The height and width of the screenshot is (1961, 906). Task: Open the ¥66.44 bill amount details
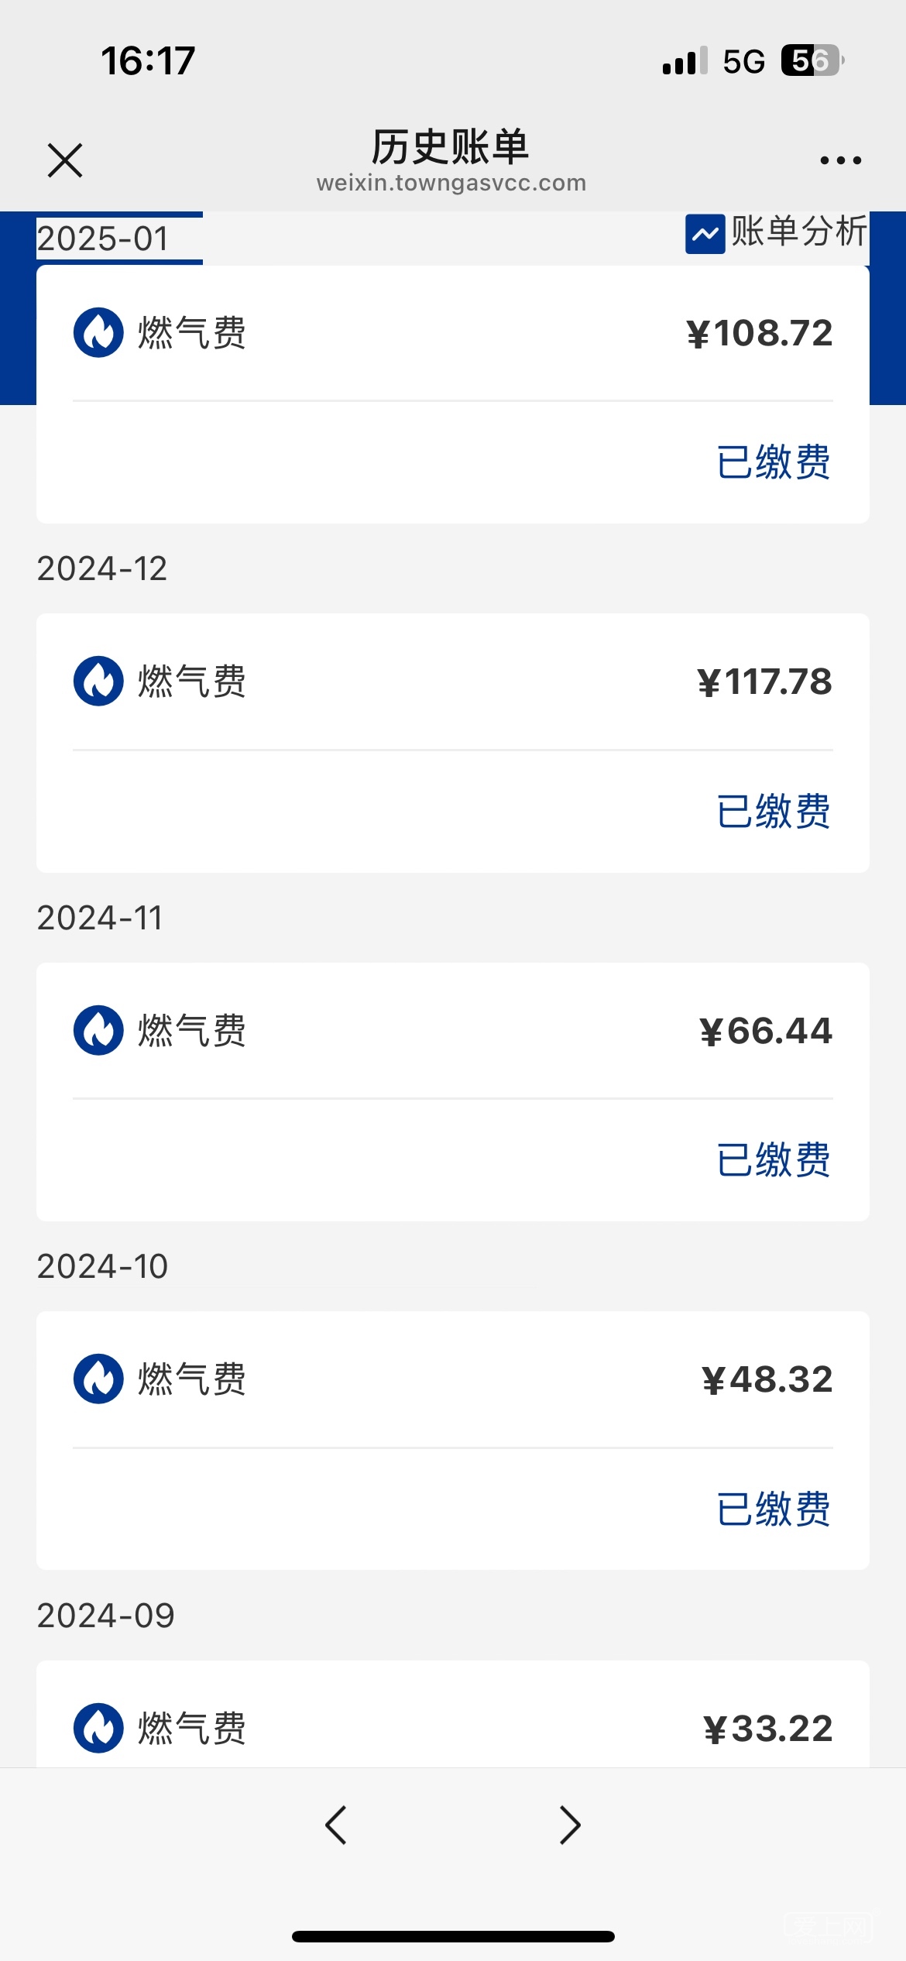tap(766, 1031)
